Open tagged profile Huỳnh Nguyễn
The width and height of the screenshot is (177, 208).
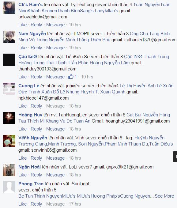149,138
